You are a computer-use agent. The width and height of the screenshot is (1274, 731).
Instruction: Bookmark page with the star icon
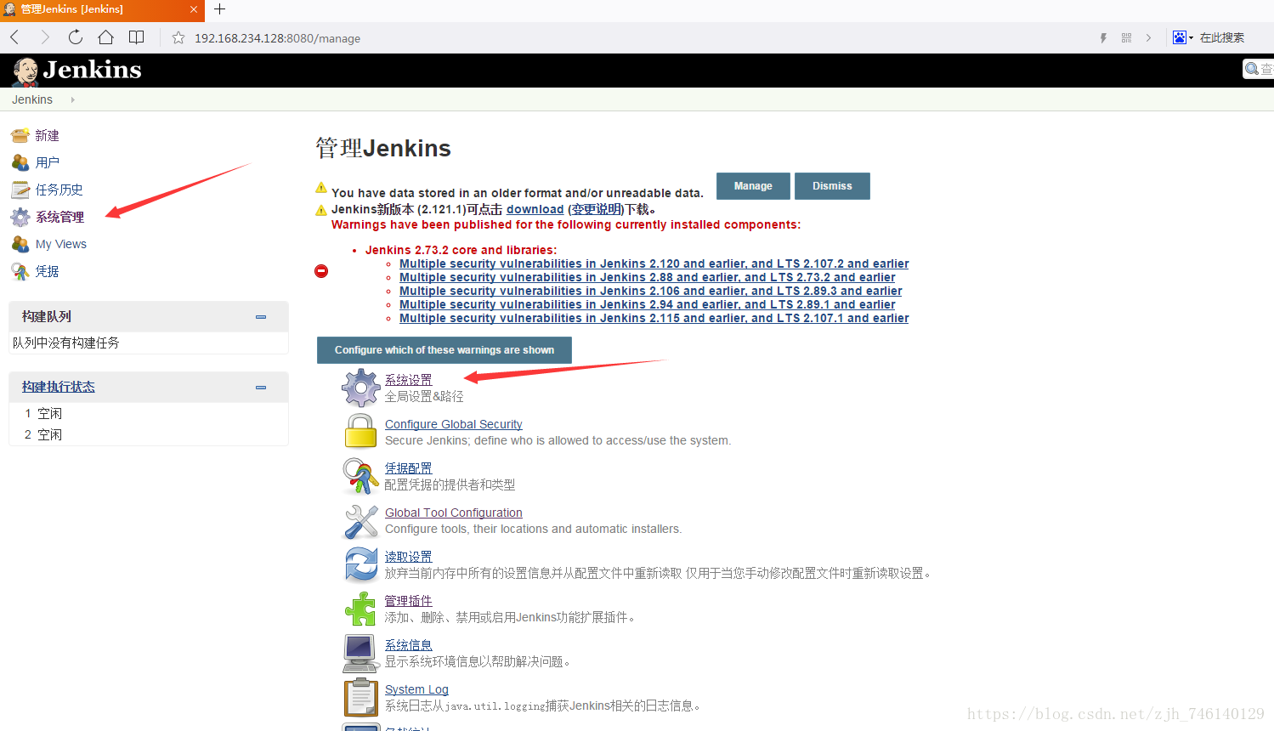[x=178, y=37]
